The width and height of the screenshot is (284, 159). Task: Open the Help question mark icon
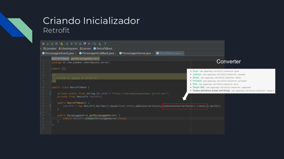[x=105, y=44]
